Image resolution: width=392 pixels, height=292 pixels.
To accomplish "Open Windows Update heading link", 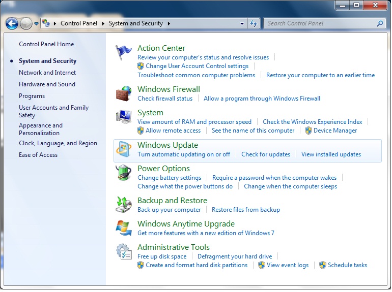I will (168, 145).
